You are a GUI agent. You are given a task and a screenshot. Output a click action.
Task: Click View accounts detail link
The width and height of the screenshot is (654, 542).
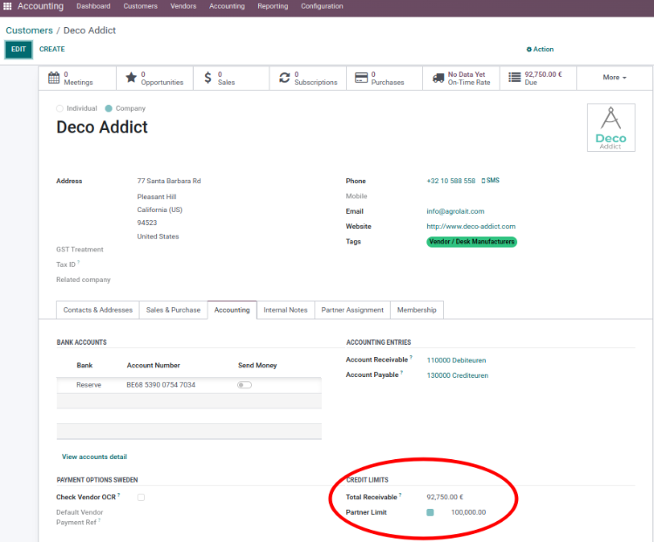point(94,456)
